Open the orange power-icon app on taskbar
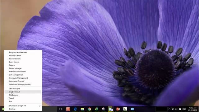199x112 pixels. click(68, 109)
